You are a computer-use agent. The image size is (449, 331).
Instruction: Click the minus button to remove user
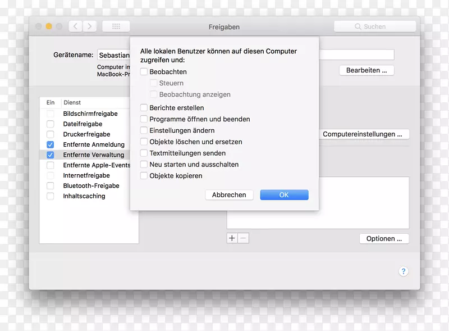click(243, 238)
